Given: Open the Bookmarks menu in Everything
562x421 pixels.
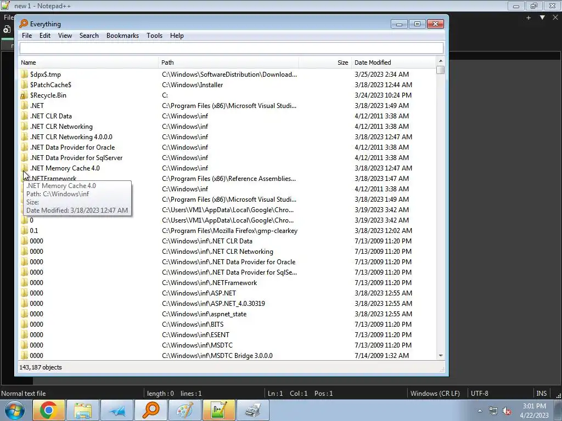Looking at the screenshot, I should click(122, 36).
